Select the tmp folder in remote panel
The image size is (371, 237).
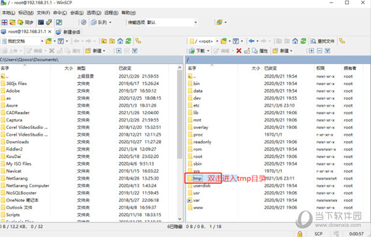[197, 178]
